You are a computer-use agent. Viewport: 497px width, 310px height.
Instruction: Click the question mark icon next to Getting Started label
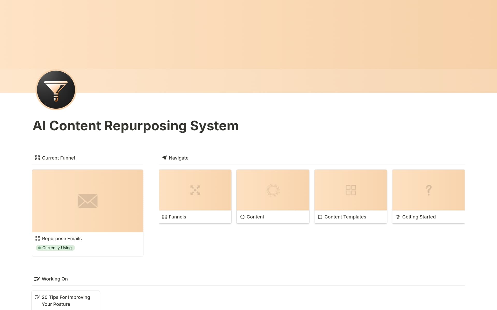pyautogui.click(x=398, y=217)
